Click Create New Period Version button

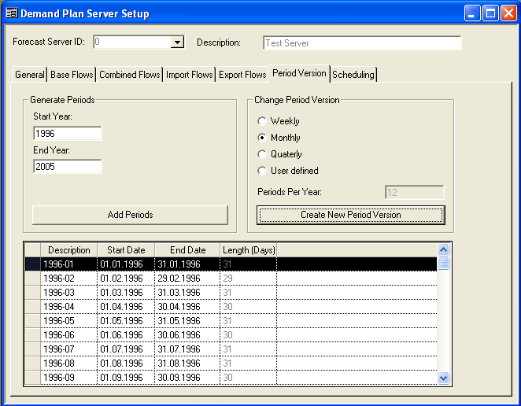(350, 215)
